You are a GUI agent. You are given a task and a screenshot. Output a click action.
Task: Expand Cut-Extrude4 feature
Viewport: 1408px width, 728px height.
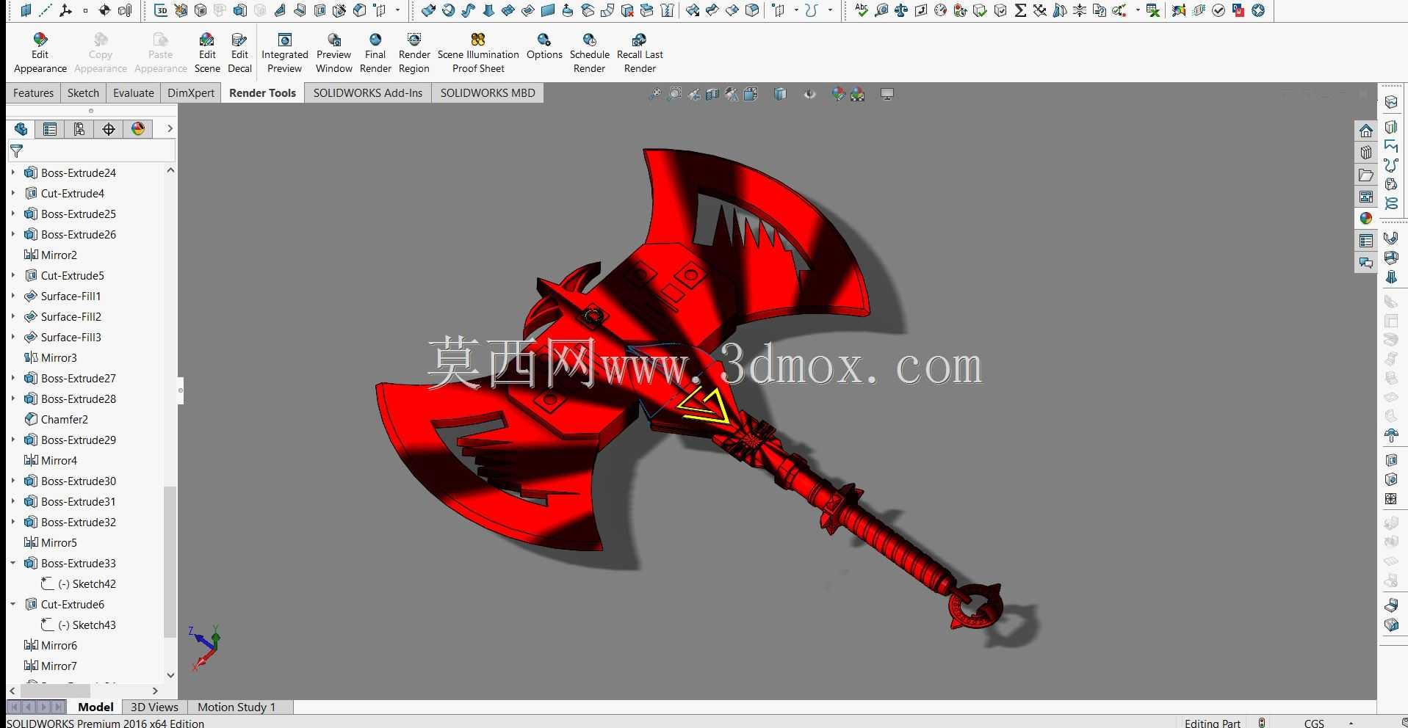pyautogui.click(x=13, y=193)
